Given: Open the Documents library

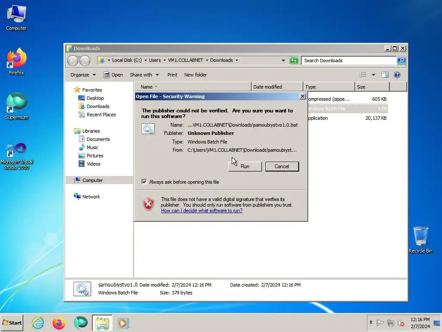Looking at the screenshot, I should click(98, 139).
